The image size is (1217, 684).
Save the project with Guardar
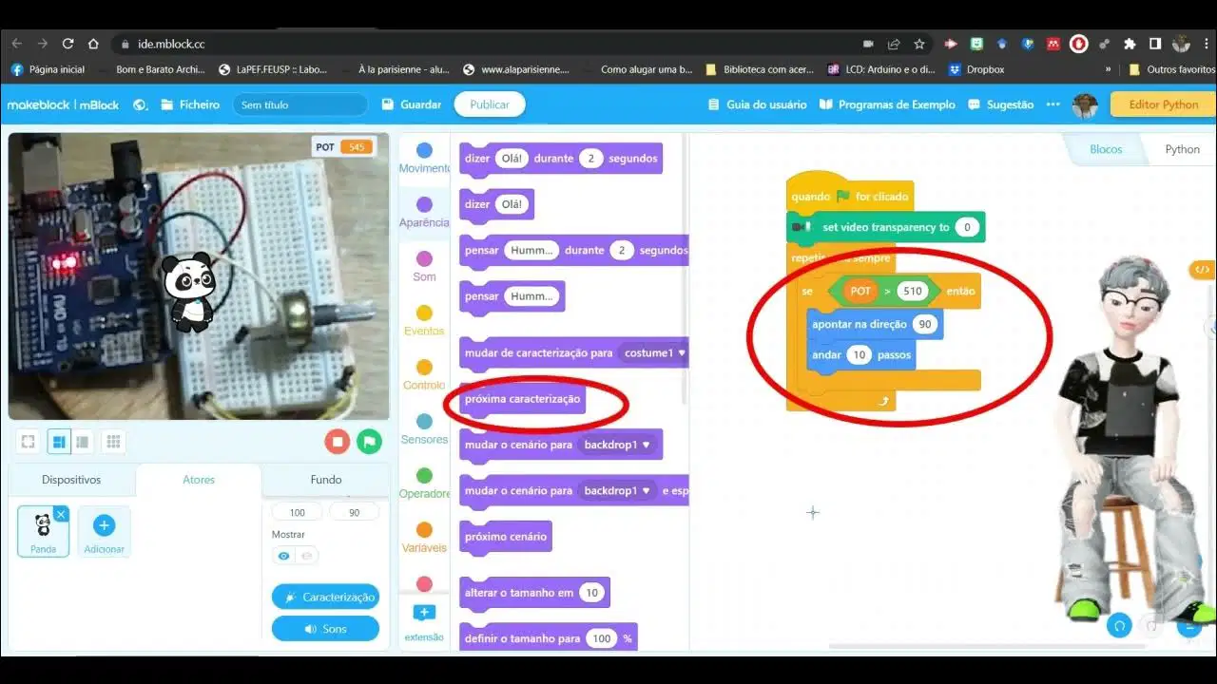pyautogui.click(x=412, y=104)
